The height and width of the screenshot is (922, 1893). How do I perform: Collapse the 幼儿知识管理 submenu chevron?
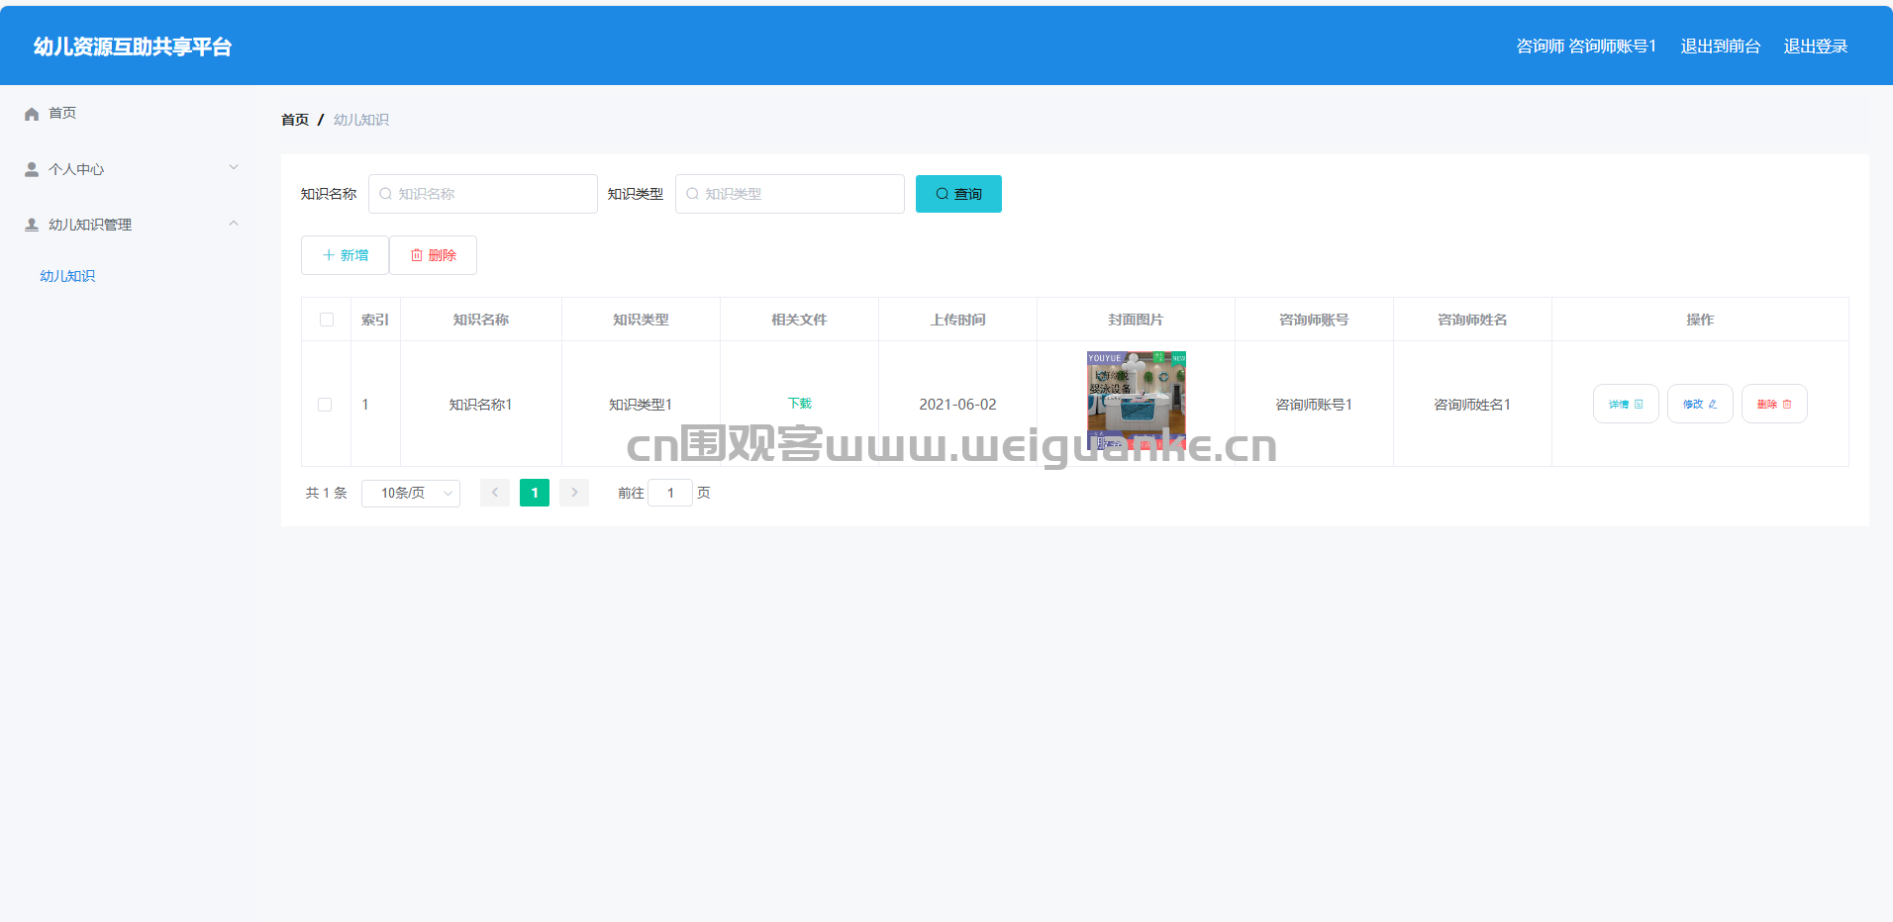pyautogui.click(x=234, y=224)
